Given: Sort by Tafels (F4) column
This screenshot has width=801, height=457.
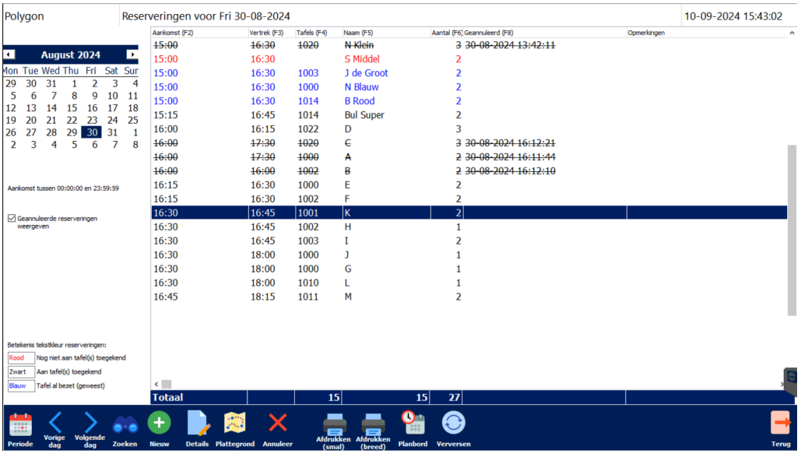Looking at the screenshot, I should (318, 33).
